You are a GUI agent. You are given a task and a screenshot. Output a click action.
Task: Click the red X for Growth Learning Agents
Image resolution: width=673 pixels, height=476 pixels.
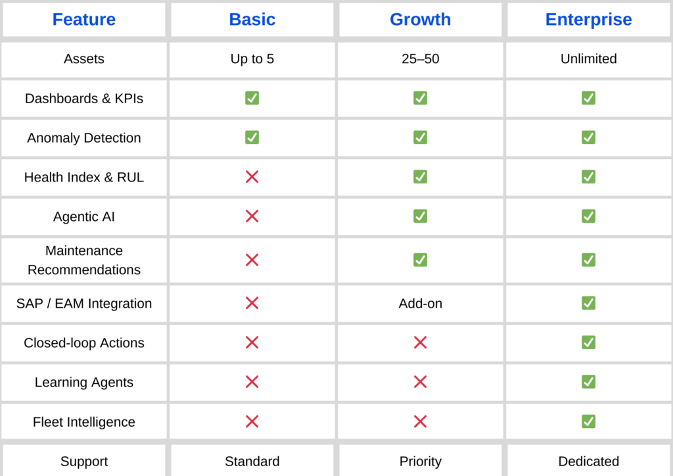(x=421, y=382)
